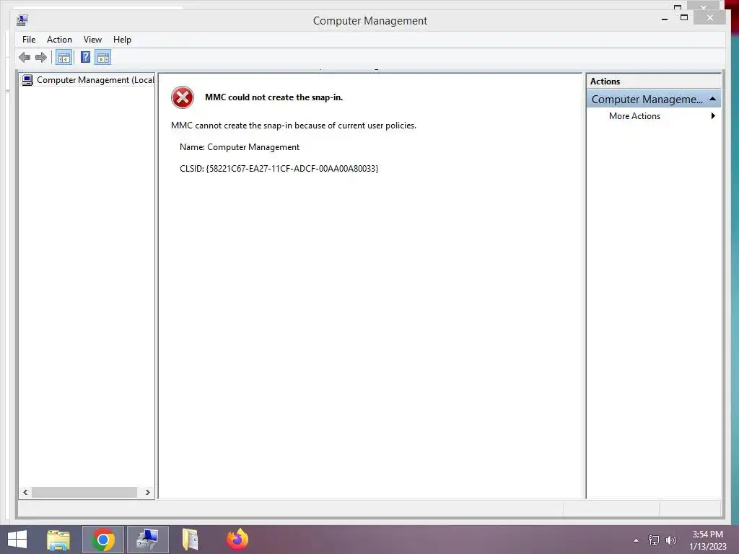
Task: Toggle Show/Hide Console Tree button
Action: pyautogui.click(x=64, y=58)
